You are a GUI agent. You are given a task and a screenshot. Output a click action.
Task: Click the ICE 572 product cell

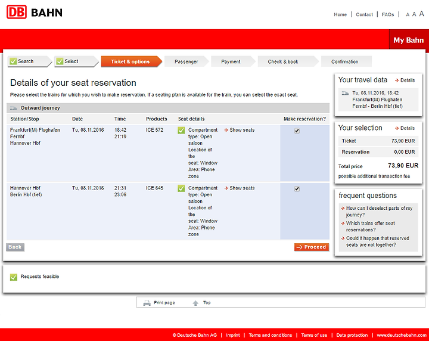[154, 130]
